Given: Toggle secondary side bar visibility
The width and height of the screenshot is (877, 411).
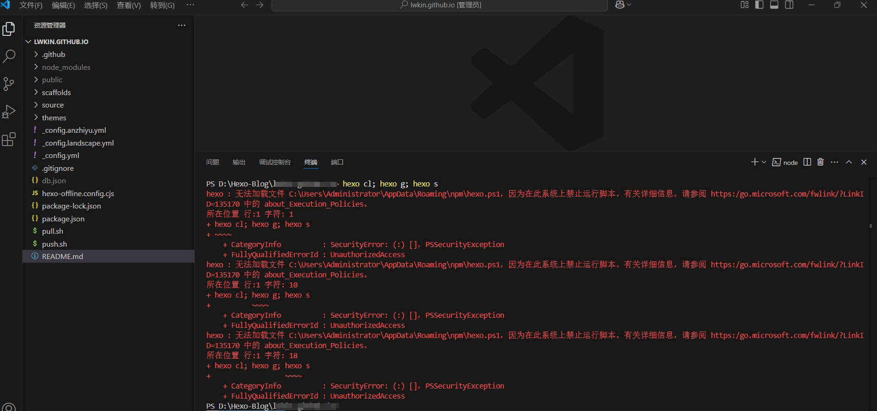Looking at the screenshot, I should point(789,5).
